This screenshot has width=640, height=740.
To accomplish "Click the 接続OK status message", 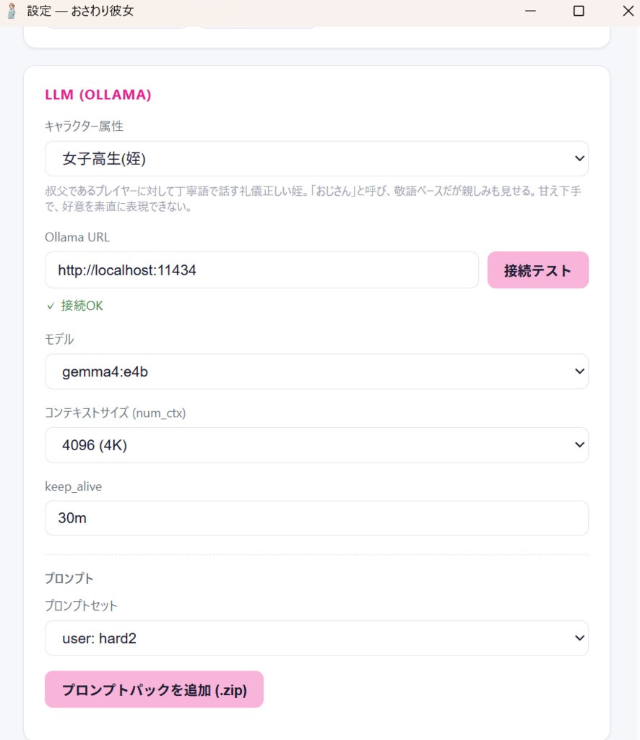I will click(82, 306).
